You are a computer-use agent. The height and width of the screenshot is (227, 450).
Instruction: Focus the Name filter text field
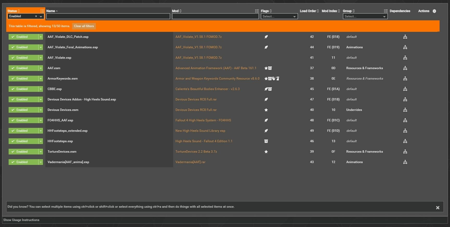pos(108,16)
